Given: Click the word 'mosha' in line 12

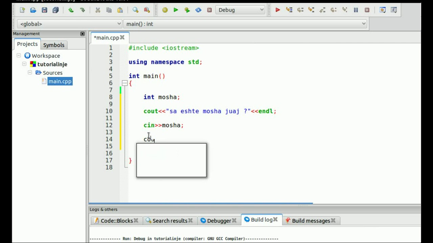Looking at the screenshot, I should pyautogui.click(x=171, y=125).
